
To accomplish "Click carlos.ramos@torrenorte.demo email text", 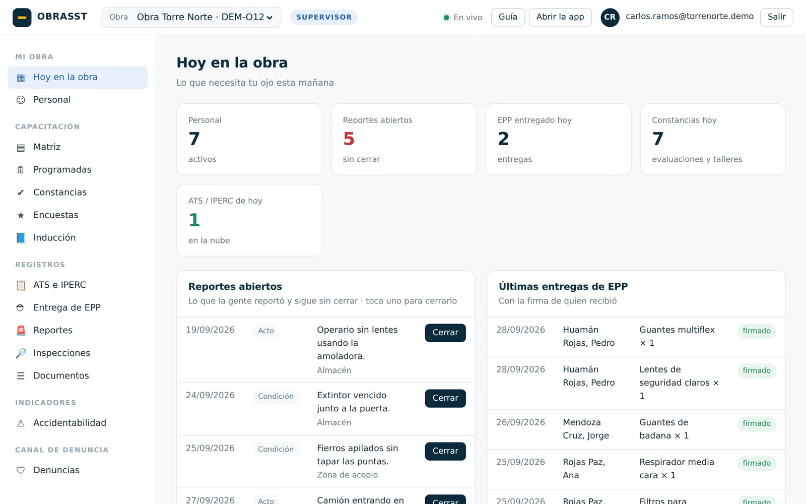I will point(690,16).
